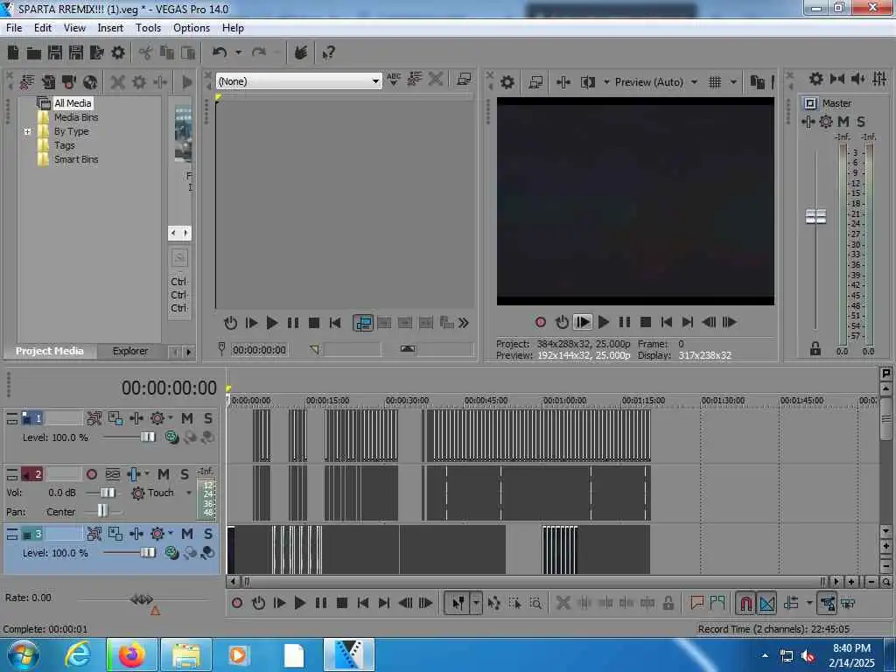Image resolution: width=896 pixels, height=672 pixels.
Task: Open the Tools menu
Action: tap(148, 28)
